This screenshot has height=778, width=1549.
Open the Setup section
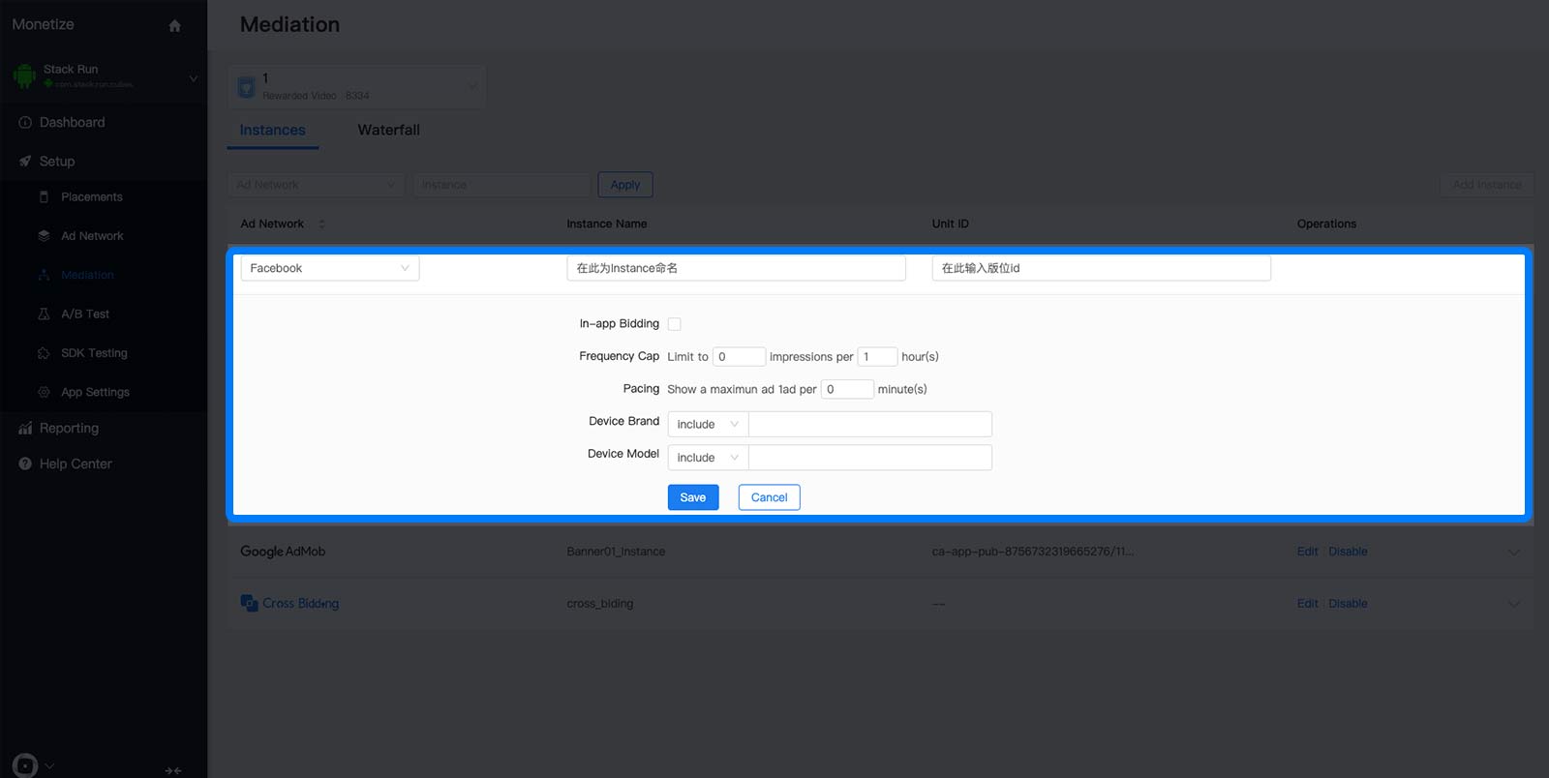57,161
